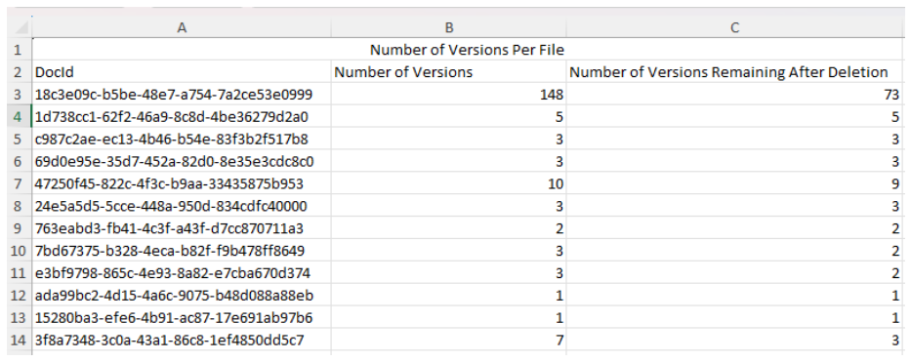Viewport: 911px width, 362px height.
Task: Select cell with DocId 47250f45-822c-4f3c-b9aa-33435875b953
Action: 182,183
